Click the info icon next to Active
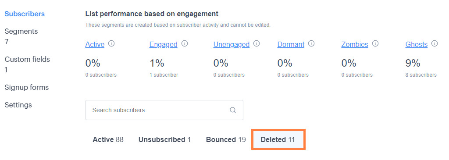449x160 pixels. (x=111, y=44)
